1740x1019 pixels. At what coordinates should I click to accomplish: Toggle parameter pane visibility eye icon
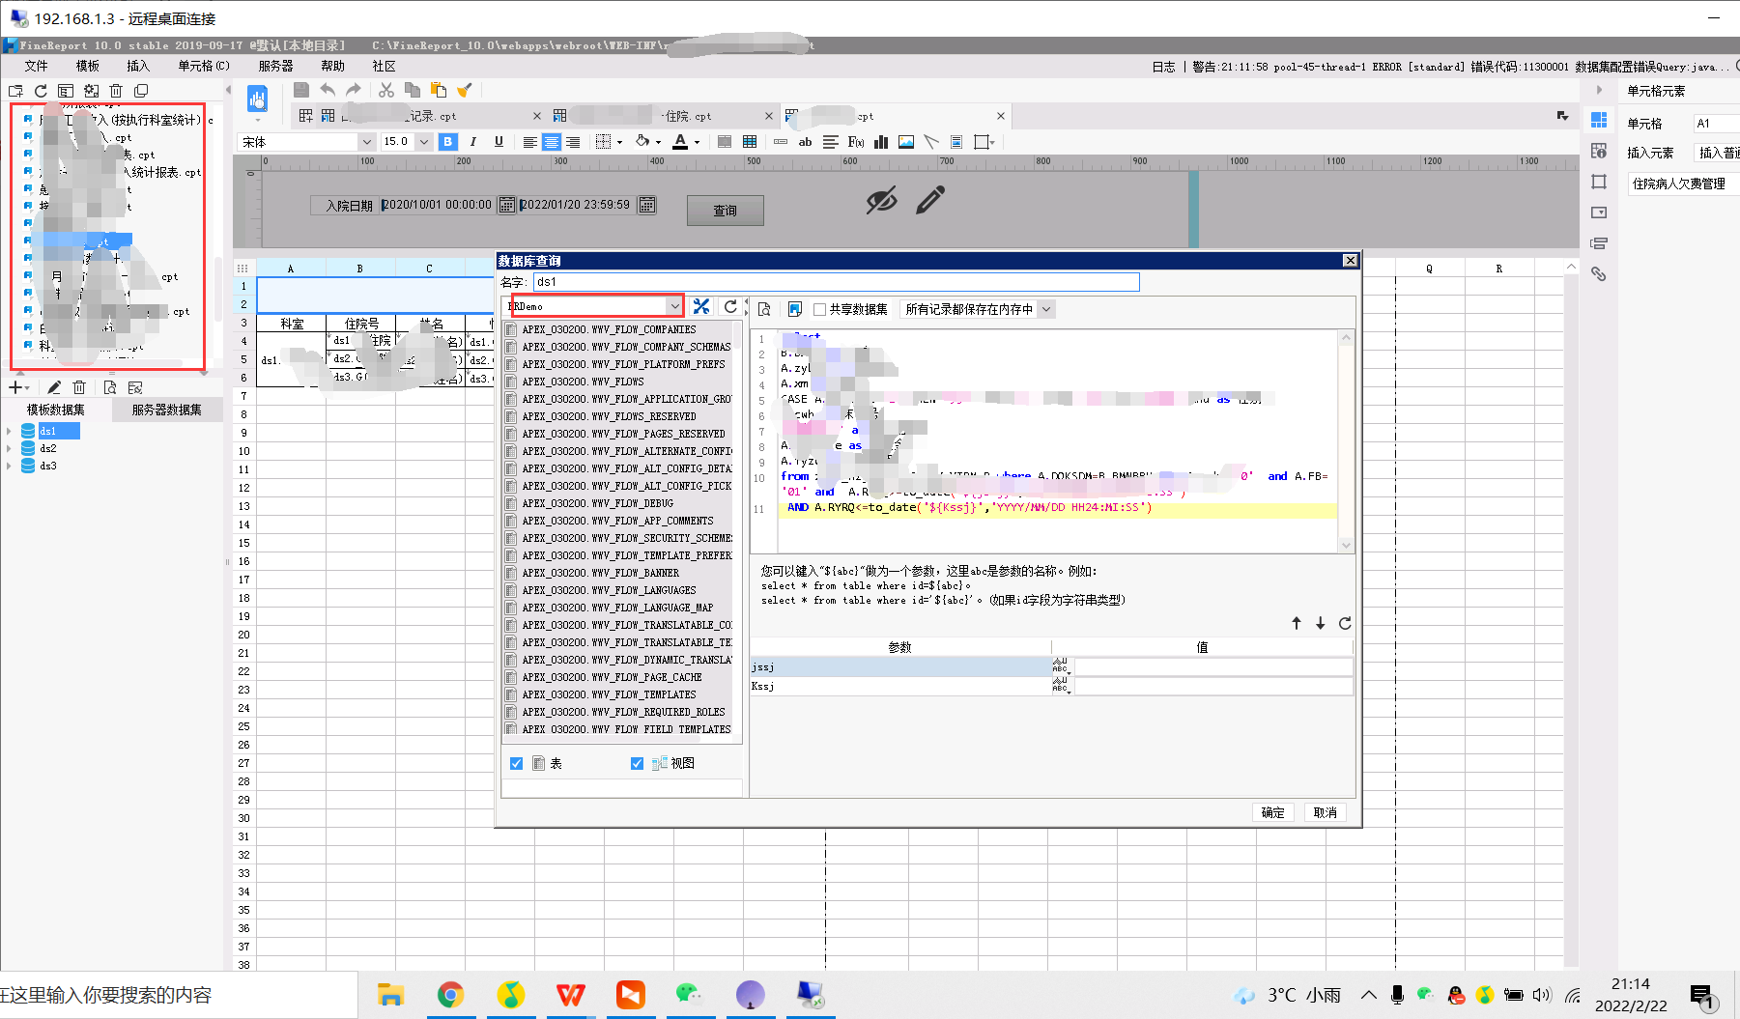pos(881,200)
